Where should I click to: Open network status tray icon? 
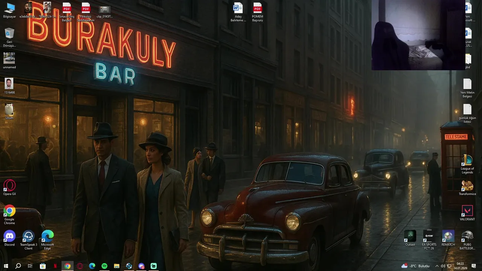point(449,266)
